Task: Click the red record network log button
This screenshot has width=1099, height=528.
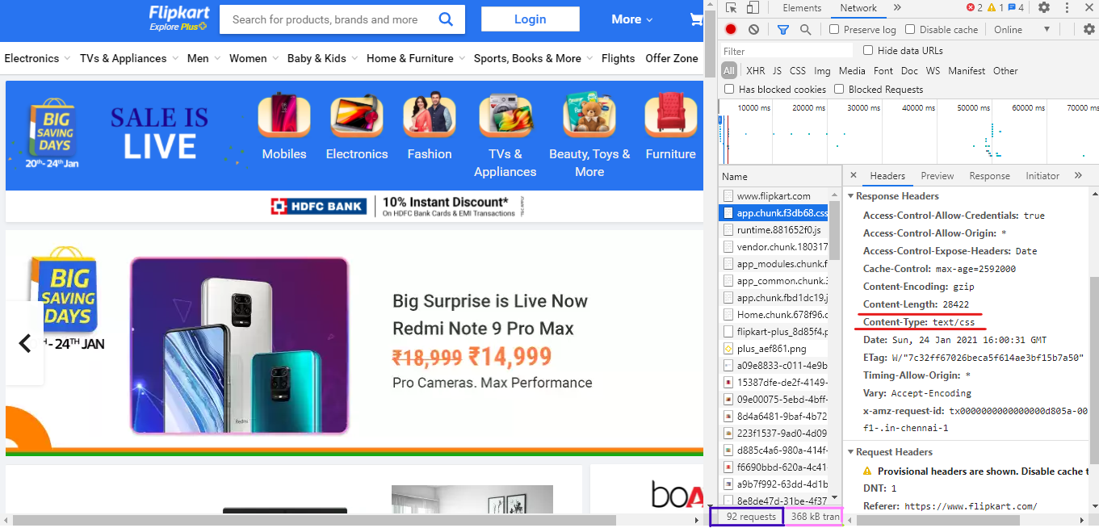Action: (x=731, y=30)
